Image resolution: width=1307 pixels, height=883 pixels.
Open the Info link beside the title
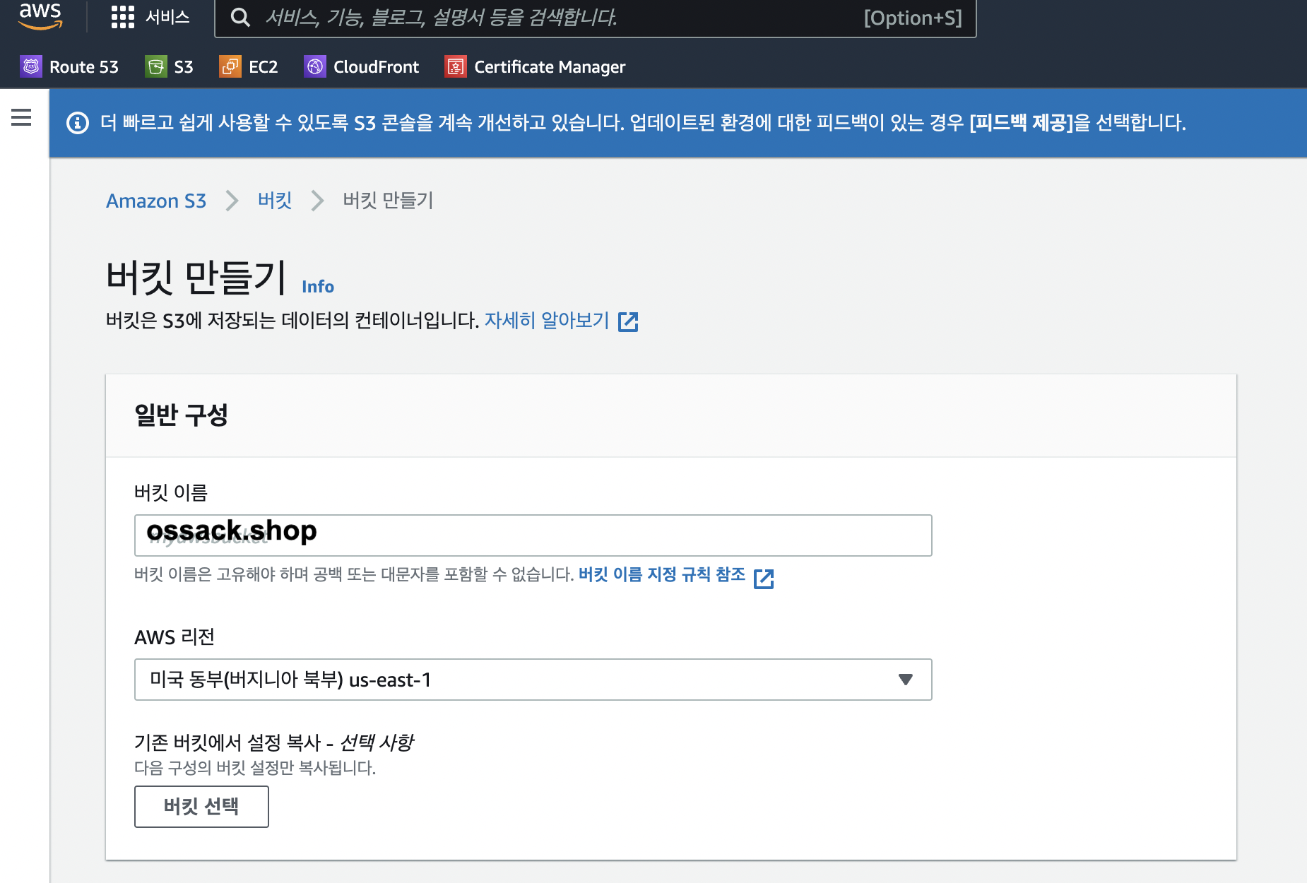click(318, 286)
